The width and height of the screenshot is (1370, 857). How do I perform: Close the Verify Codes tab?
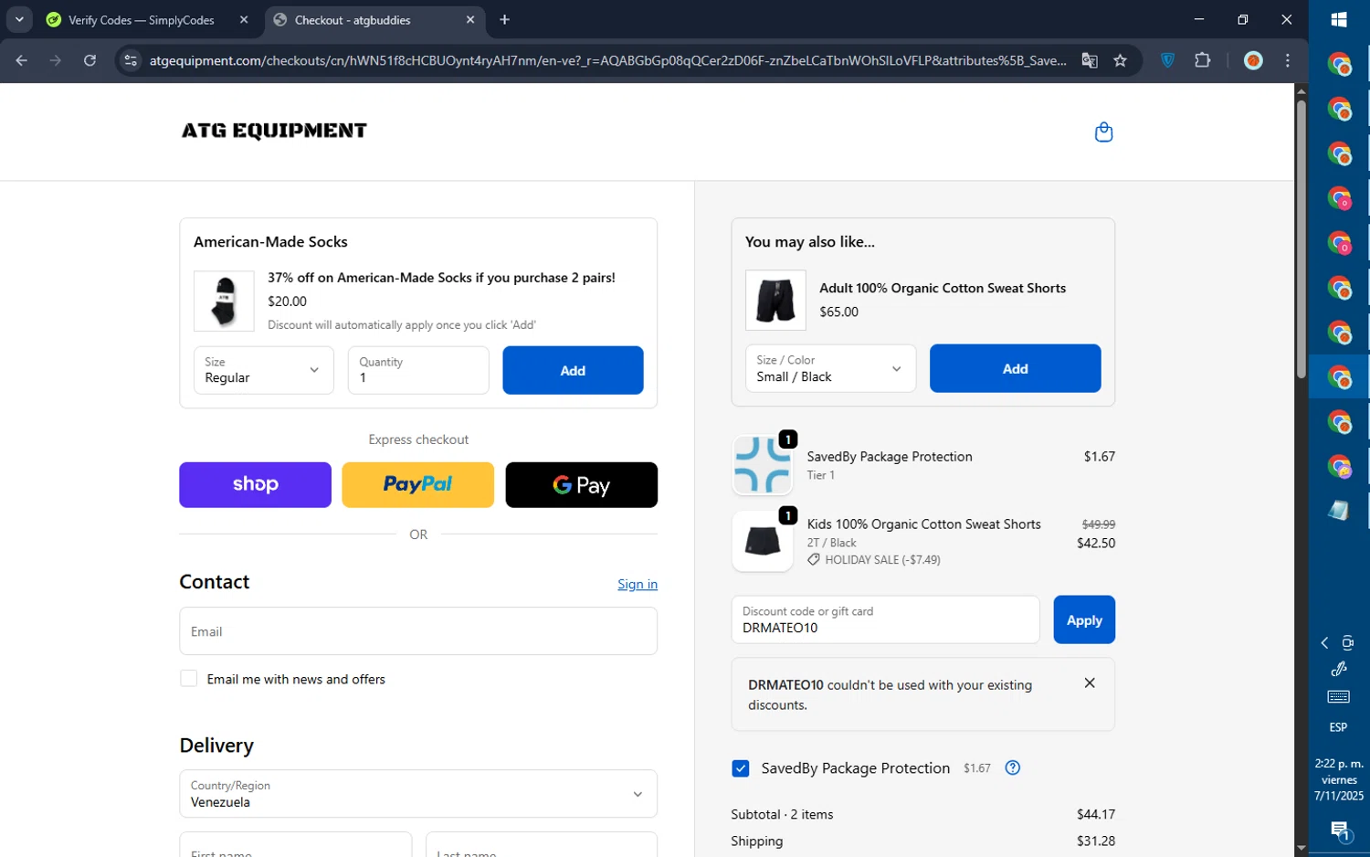244,19
